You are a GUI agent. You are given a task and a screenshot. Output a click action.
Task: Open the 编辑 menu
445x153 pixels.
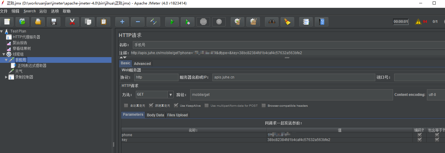click(x=15, y=11)
